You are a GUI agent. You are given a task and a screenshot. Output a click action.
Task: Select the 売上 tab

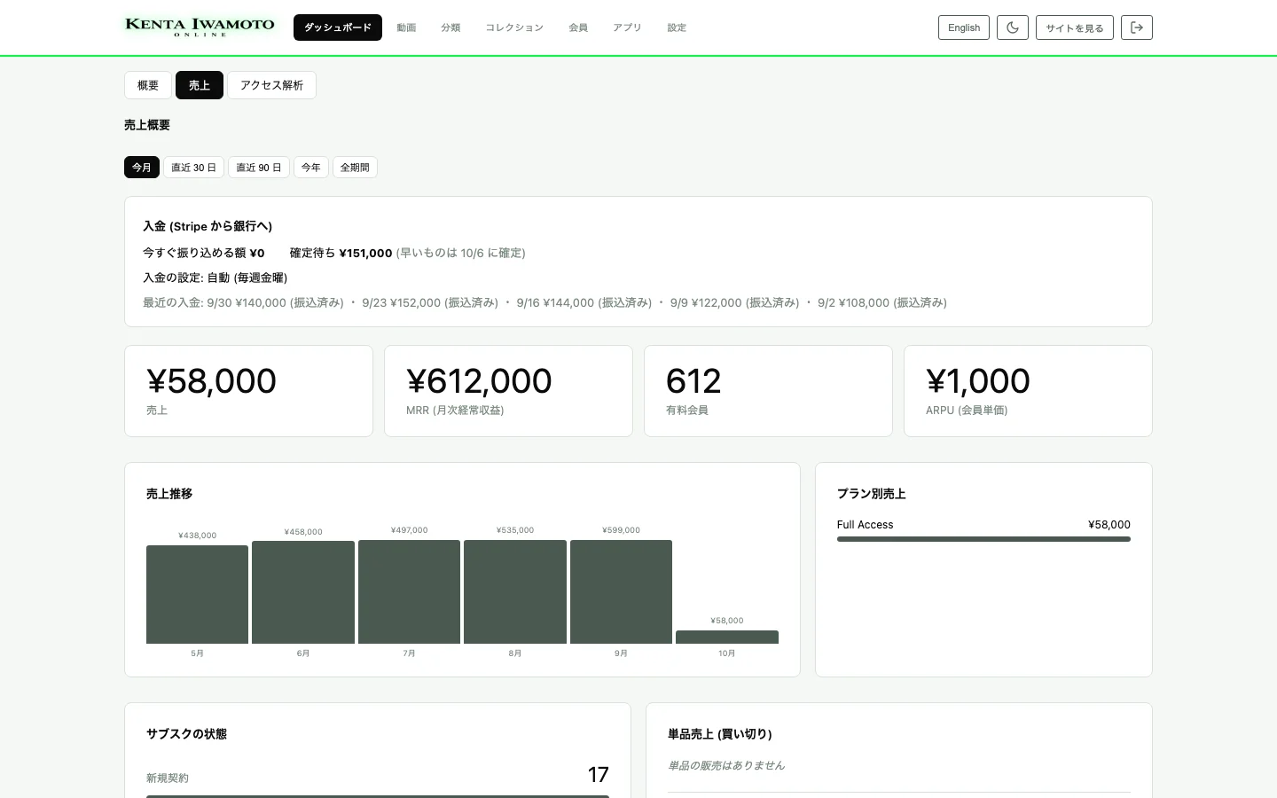[200, 85]
